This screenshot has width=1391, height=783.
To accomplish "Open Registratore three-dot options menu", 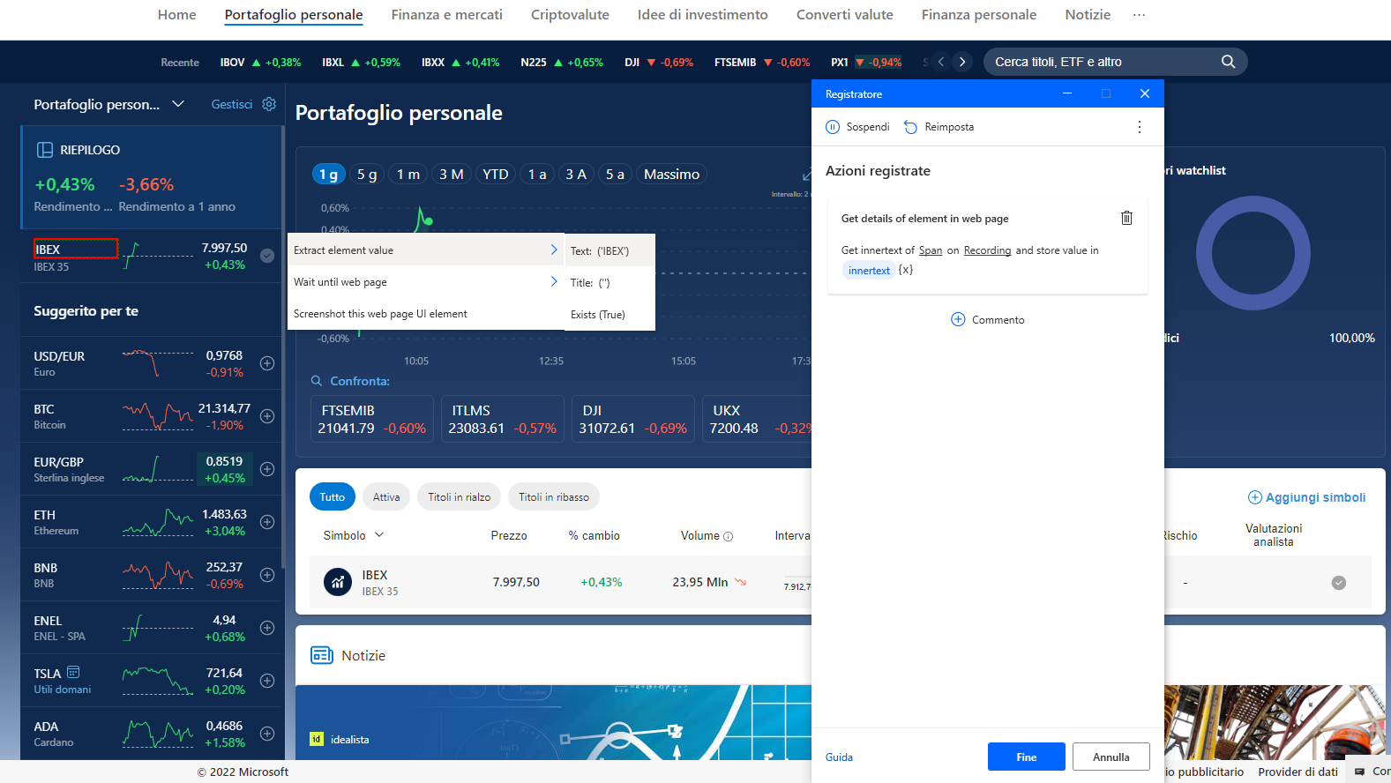I will (1140, 127).
